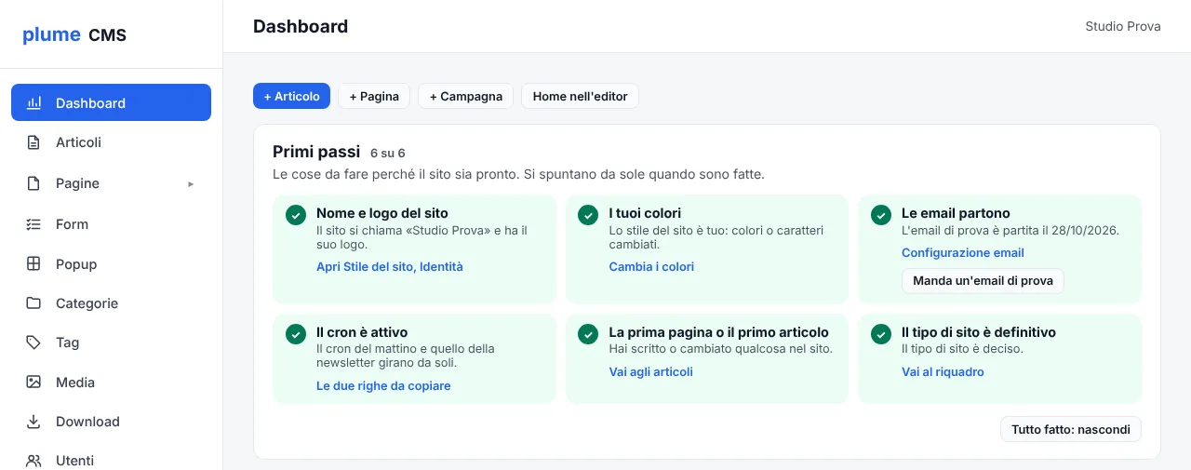1191x470 pixels.
Task: Click the Utenti people icon
Action: [33, 461]
